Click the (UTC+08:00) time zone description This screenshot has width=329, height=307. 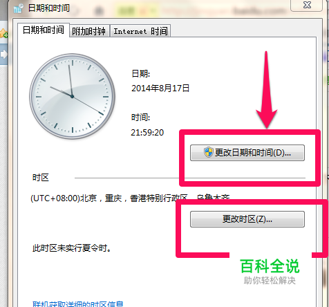(130, 198)
